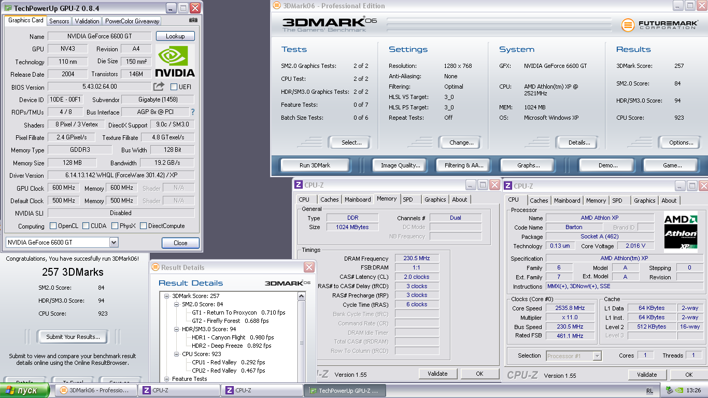Open the Validation tab in GPU-Z
The image size is (708, 398).
tap(87, 21)
